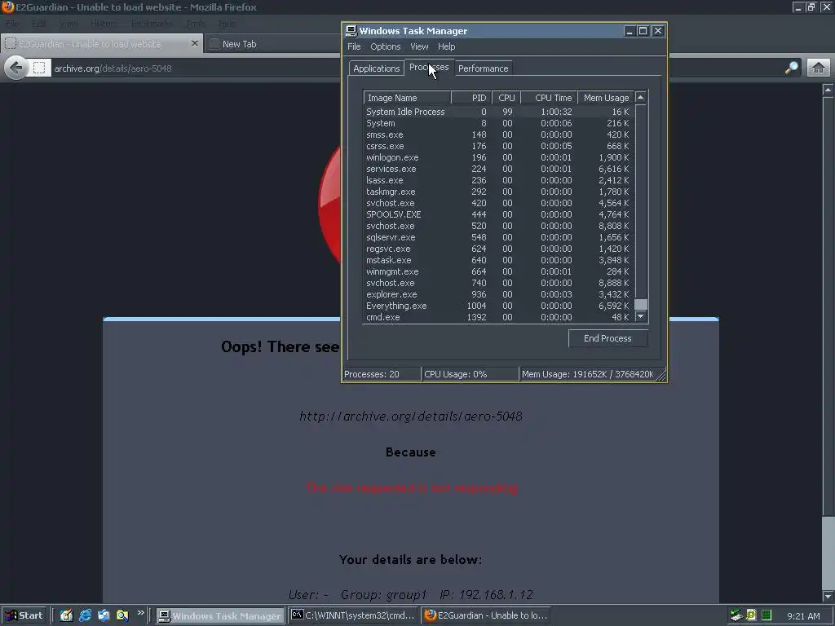835x626 pixels.
Task: Select the regsvc.exe process
Action: [498, 249]
